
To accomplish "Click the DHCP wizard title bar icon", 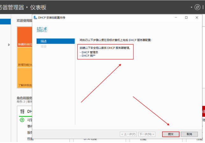I will click(35, 17).
